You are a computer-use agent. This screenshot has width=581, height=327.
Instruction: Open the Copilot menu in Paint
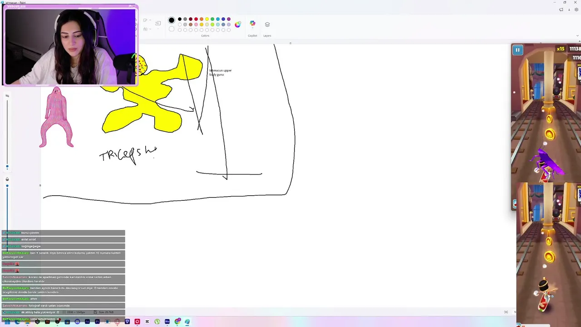coord(252,24)
